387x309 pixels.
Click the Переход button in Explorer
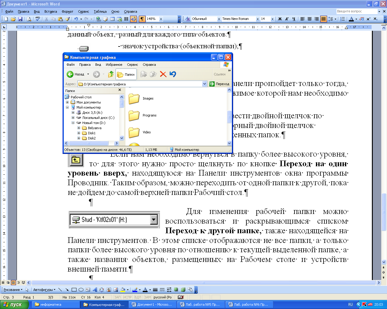(220, 84)
